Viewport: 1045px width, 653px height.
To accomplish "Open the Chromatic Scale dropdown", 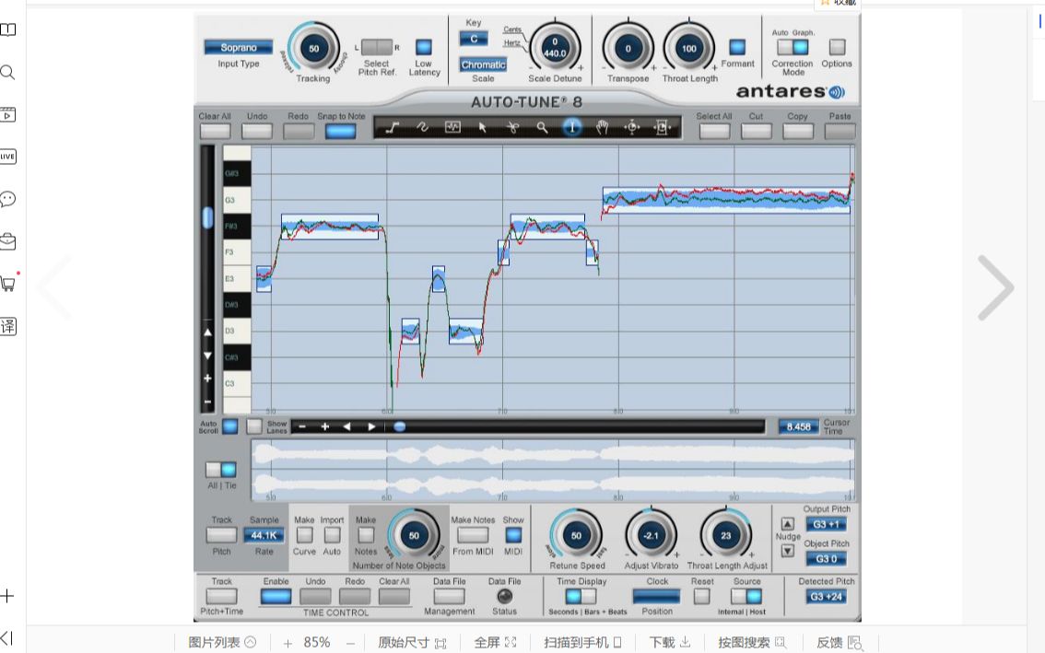I will tap(483, 64).
